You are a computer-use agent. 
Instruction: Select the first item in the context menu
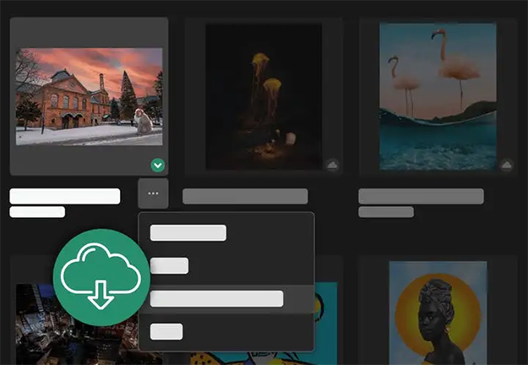pos(188,233)
